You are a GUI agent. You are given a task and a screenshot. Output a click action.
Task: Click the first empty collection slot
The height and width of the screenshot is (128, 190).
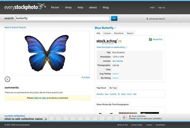[51, 118]
